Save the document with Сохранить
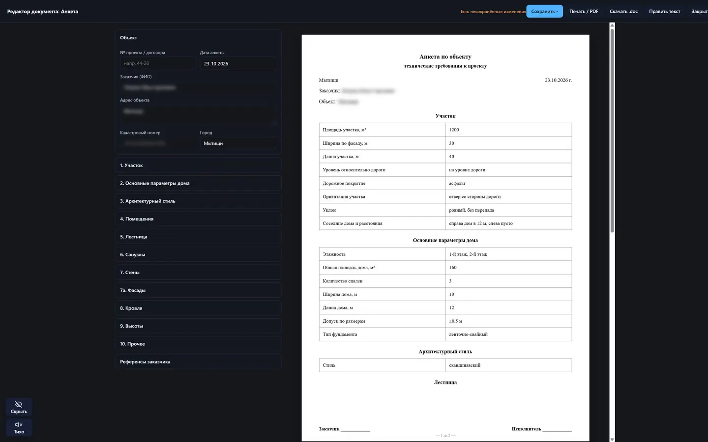Screen dimensions: 708x442 click(x=544, y=11)
